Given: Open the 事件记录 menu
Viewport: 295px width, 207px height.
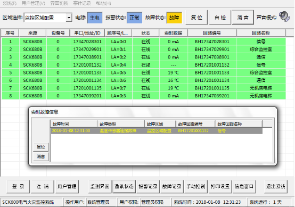Looking at the screenshot, I should pyautogui.click(x=82, y=3).
